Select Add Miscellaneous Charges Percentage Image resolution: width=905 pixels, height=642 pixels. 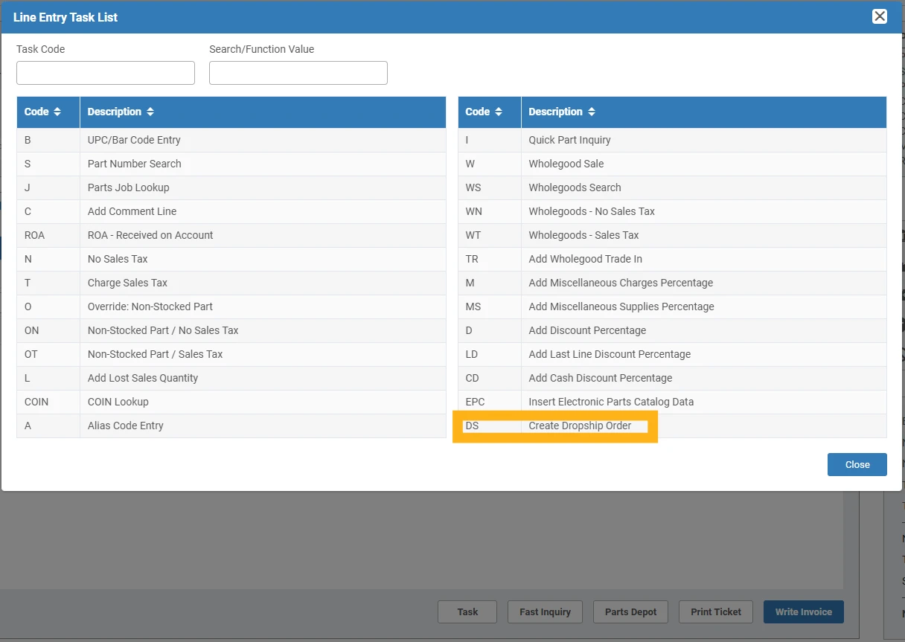point(672,283)
